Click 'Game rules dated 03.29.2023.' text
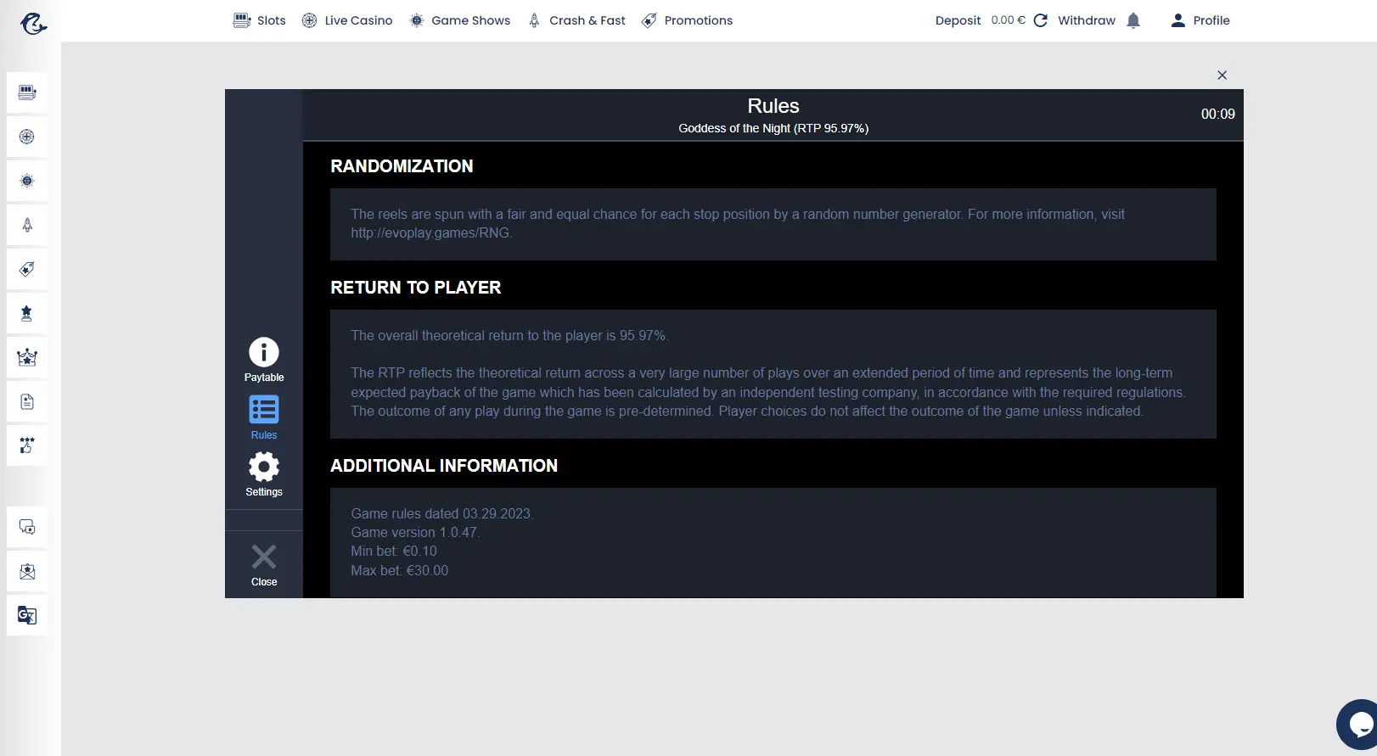 tap(441, 514)
